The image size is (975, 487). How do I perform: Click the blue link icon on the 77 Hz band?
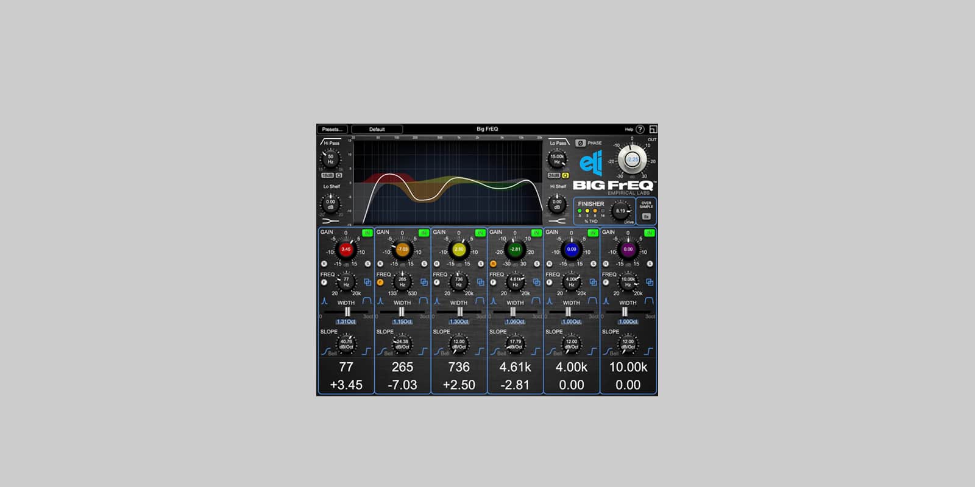tap(367, 282)
